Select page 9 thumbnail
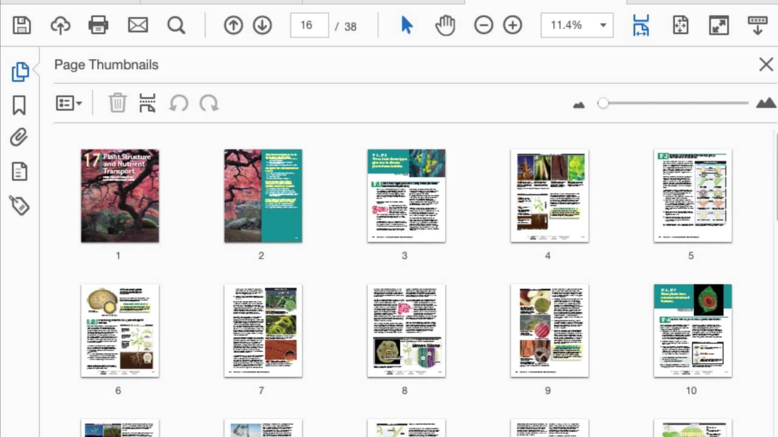This screenshot has width=778, height=437. tap(549, 331)
